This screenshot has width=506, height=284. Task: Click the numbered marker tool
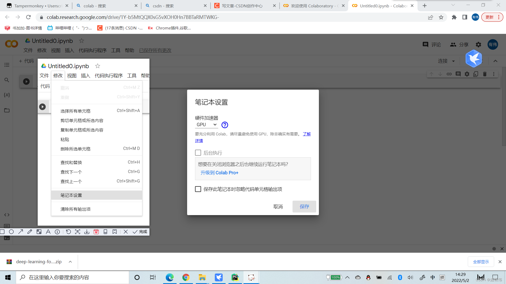(x=57, y=232)
